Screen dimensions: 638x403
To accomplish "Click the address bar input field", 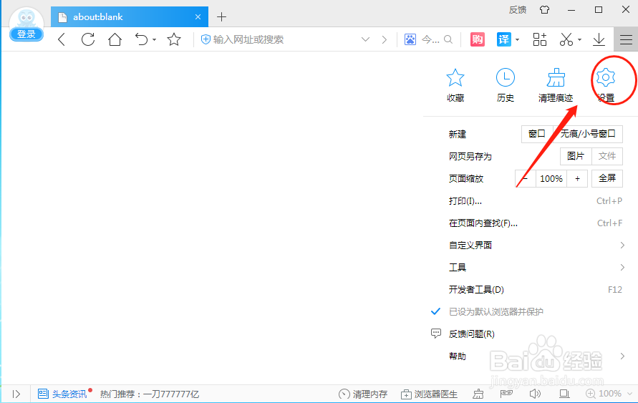I will (285, 39).
